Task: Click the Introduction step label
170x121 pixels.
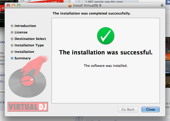Action: (x=25, y=26)
